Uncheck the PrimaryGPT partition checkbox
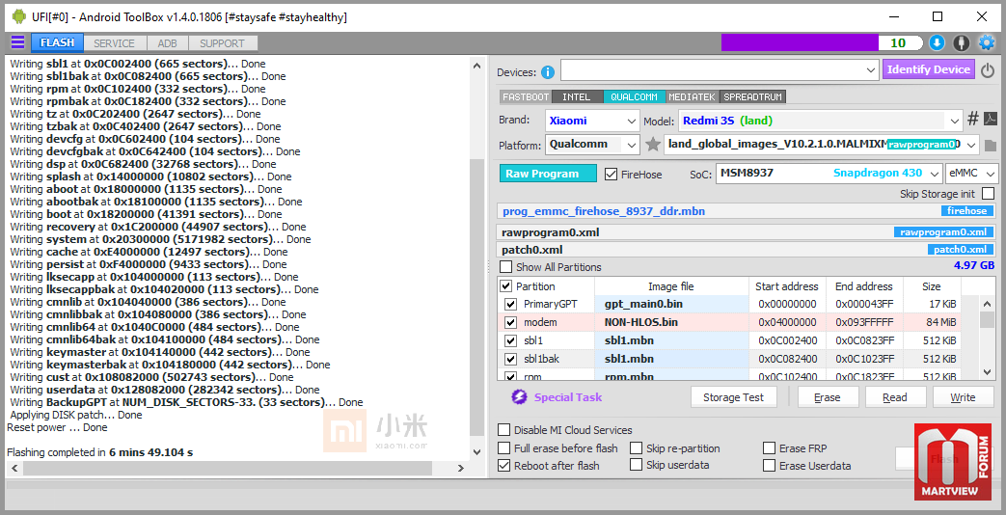1006x515 pixels. coord(510,304)
